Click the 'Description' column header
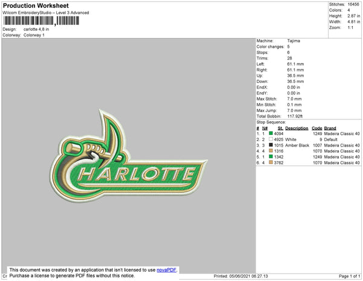Image resolution: width=363 pixels, height=281 pixels. point(297,128)
